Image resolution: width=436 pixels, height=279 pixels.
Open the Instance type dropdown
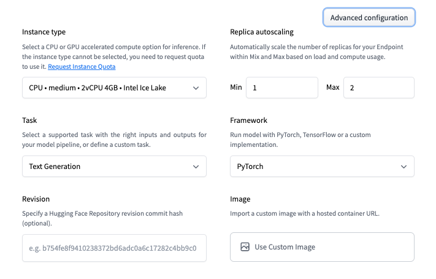[114, 88]
